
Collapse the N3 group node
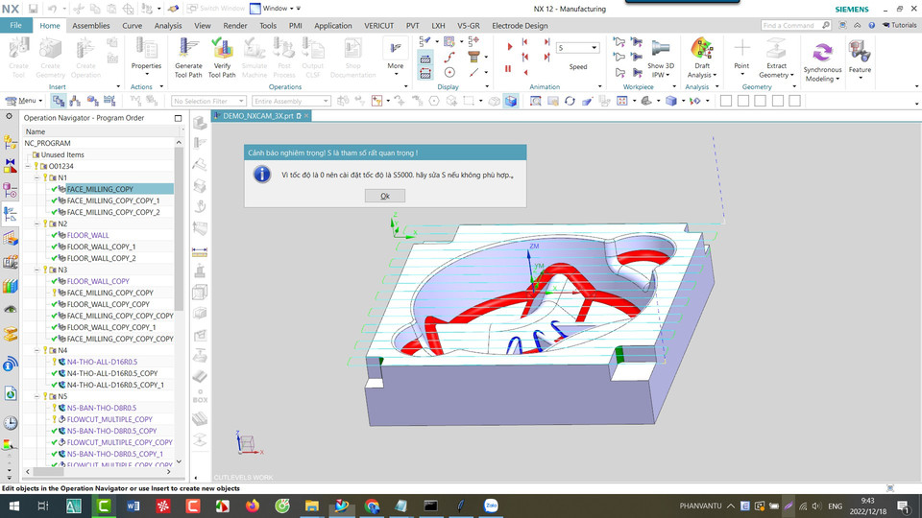(x=36, y=270)
